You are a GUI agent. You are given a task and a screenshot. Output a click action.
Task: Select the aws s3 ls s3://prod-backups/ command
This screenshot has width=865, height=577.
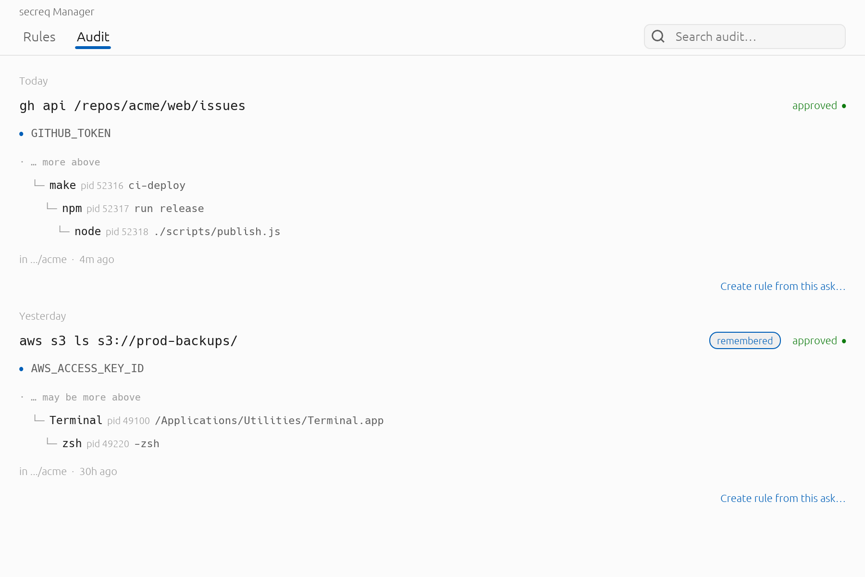(x=128, y=341)
